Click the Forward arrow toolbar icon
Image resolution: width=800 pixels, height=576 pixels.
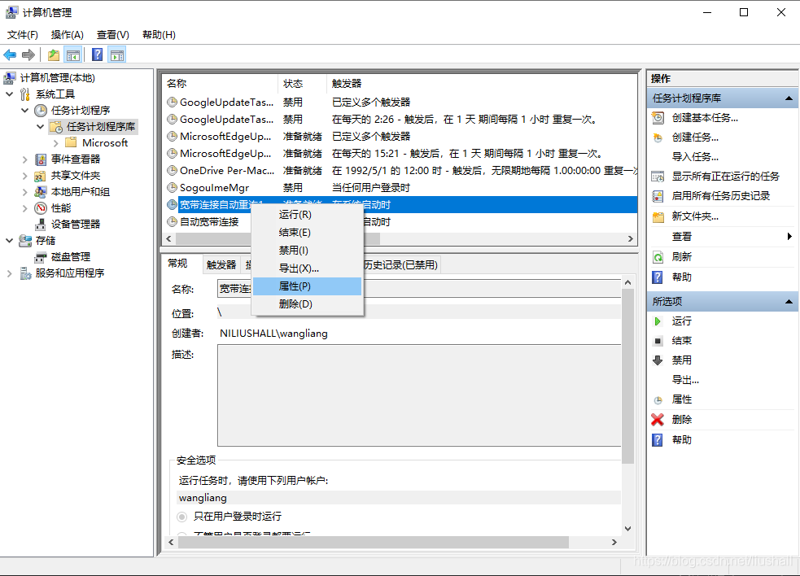28,55
